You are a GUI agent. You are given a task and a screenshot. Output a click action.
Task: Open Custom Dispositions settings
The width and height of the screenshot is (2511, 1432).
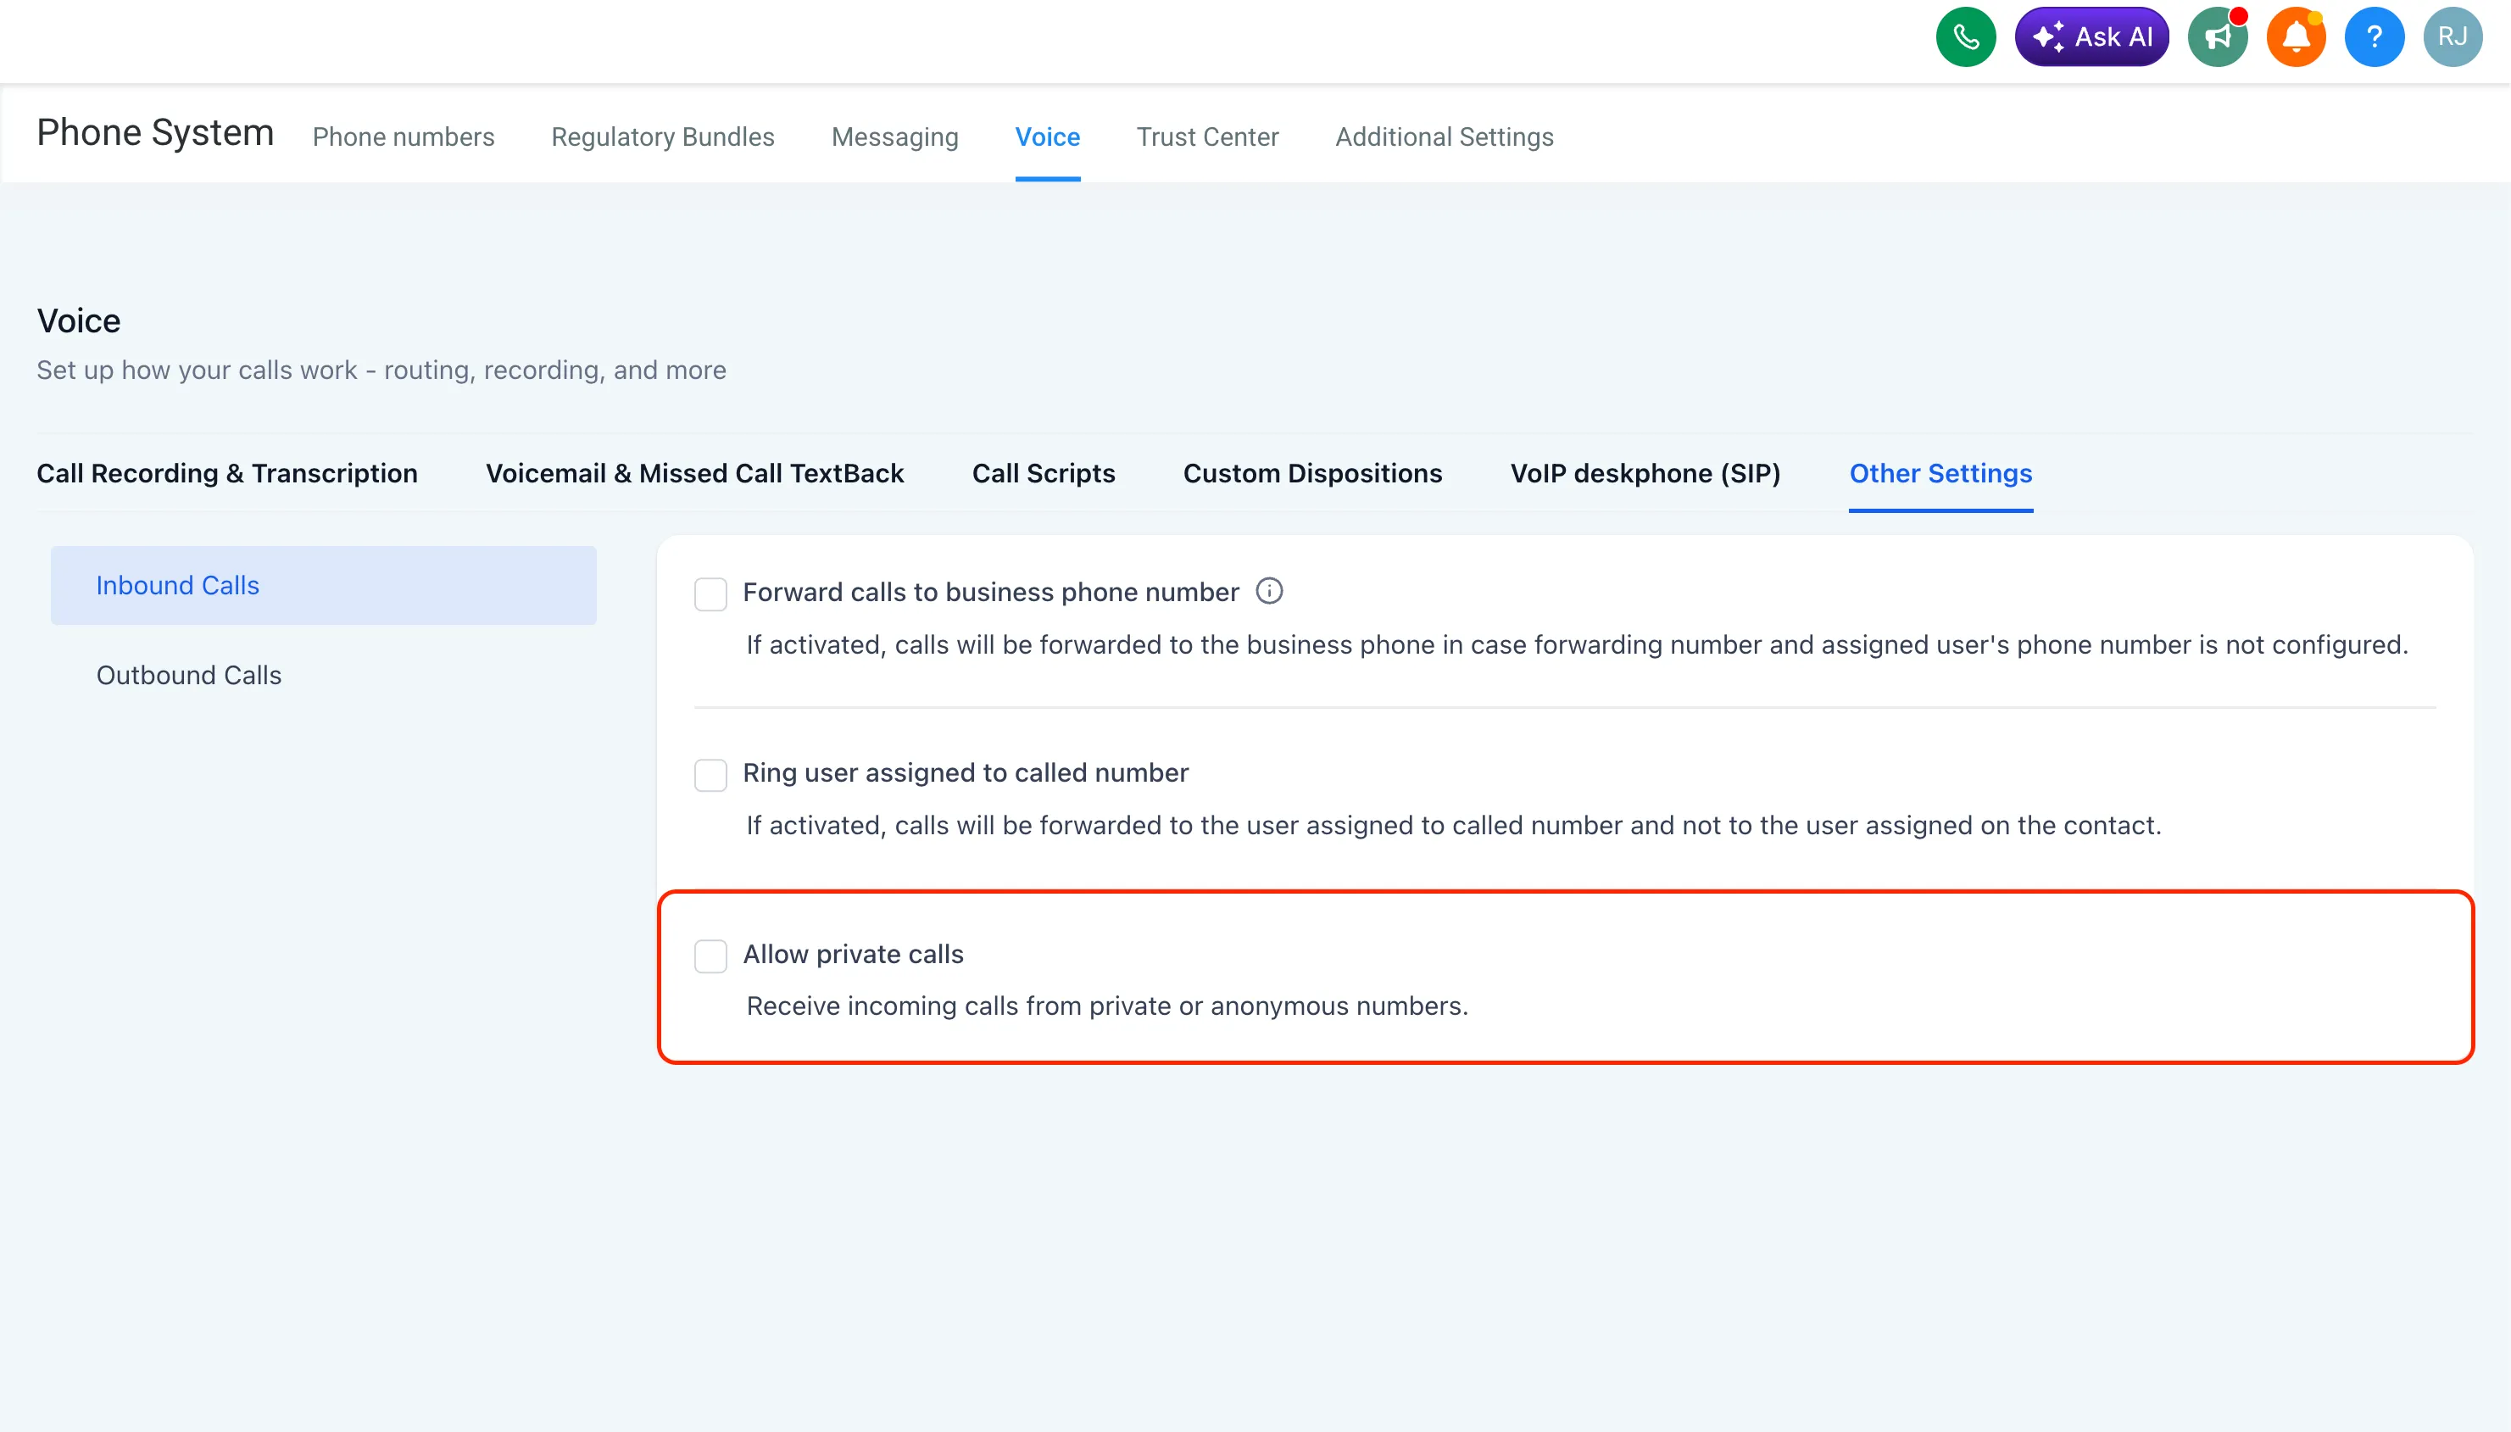(1311, 473)
